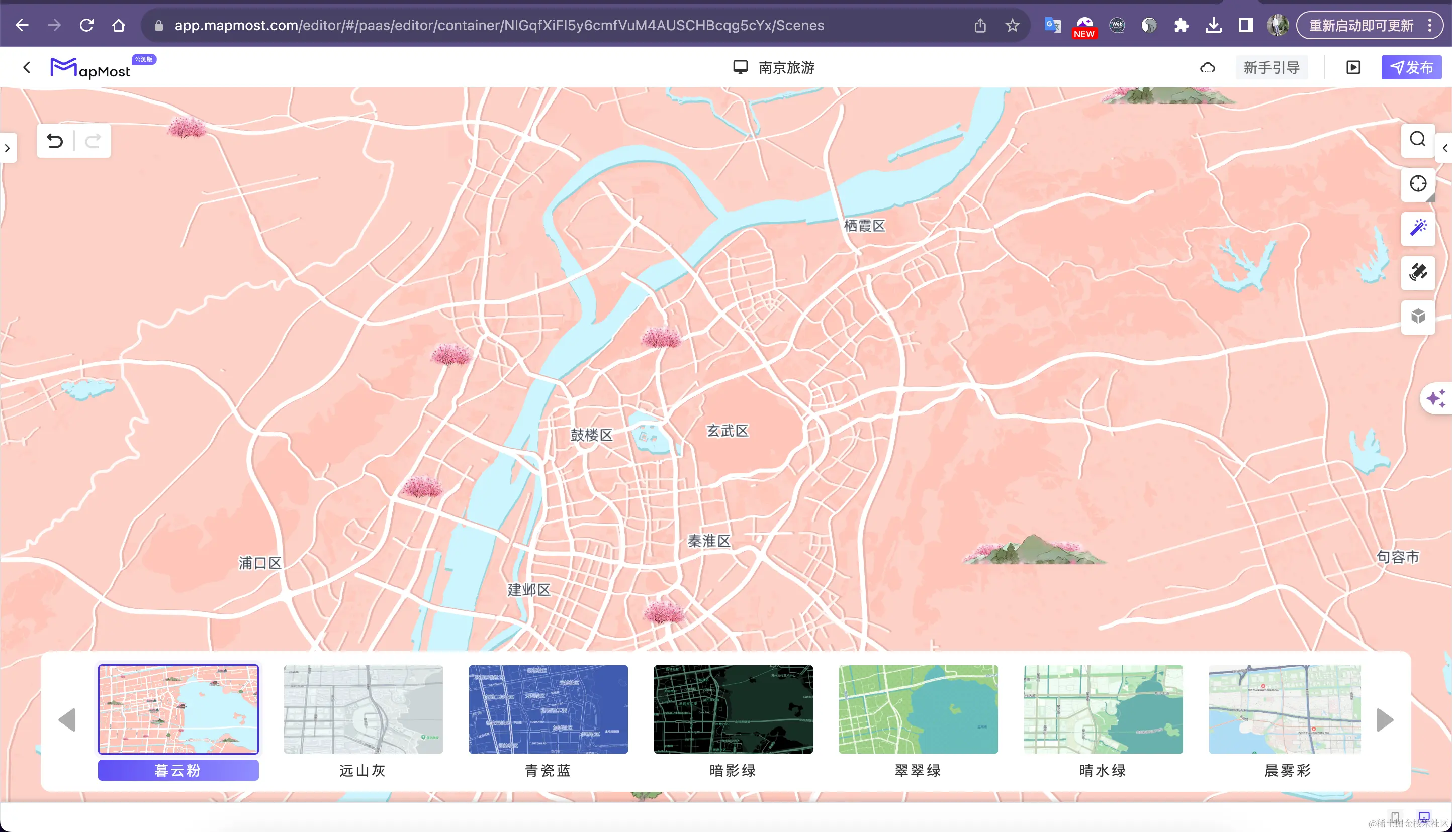The image size is (1452, 832).
Task: Click the 浦口区 district label
Action: (x=259, y=563)
